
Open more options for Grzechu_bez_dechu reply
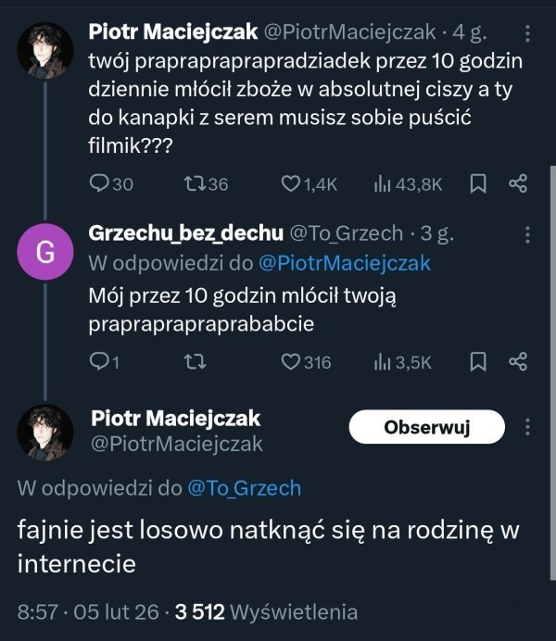[x=528, y=234]
